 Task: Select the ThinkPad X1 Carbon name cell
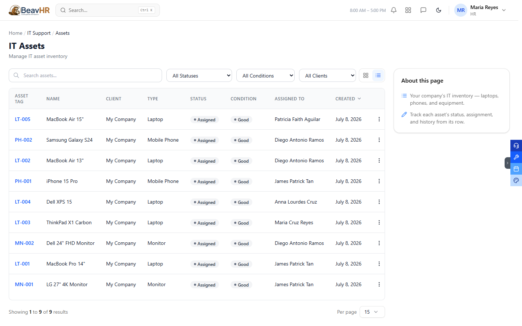pyautogui.click(x=69, y=222)
